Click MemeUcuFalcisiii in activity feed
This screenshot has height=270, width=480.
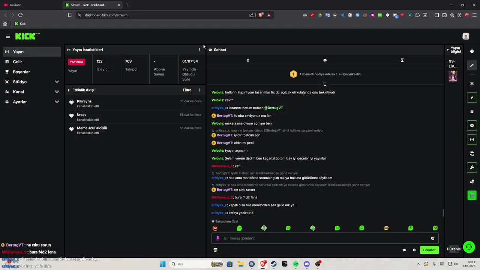(x=92, y=128)
